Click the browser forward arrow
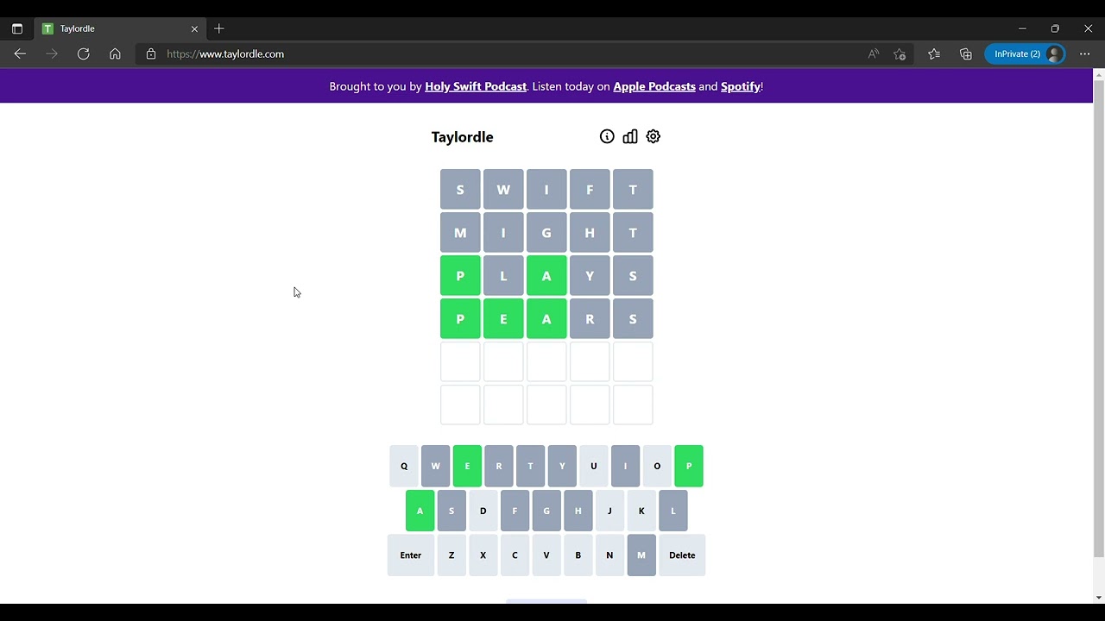 [x=52, y=53]
